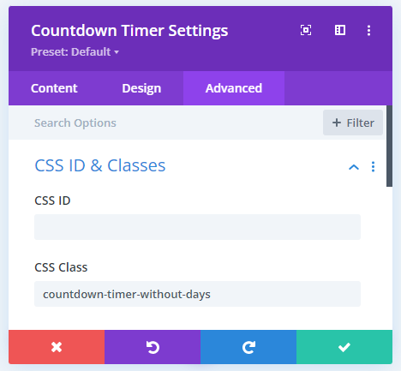This screenshot has width=401, height=371.
Task: Click the snap-to-sidebar layout icon
Action: coord(340,30)
